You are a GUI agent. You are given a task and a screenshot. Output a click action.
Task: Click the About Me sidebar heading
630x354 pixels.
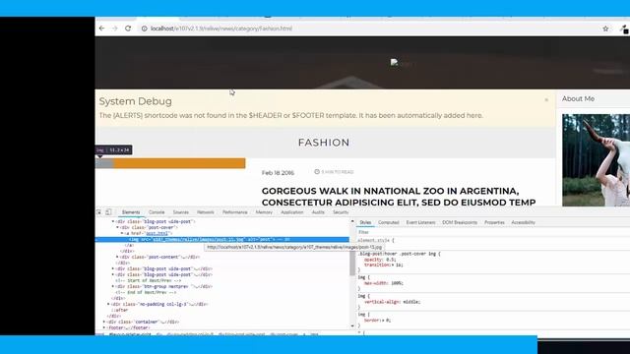click(578, 98)
